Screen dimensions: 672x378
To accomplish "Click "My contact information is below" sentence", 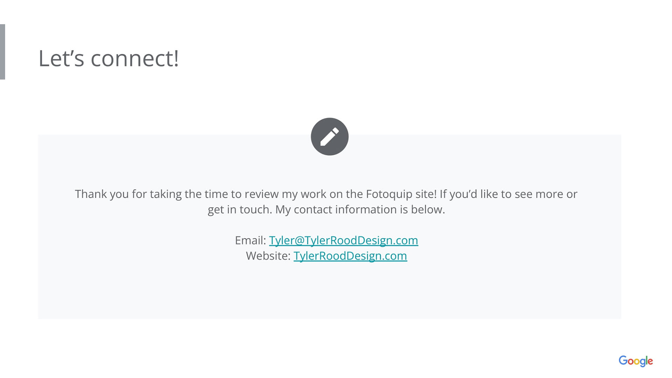I will click(x=360, y=209).
